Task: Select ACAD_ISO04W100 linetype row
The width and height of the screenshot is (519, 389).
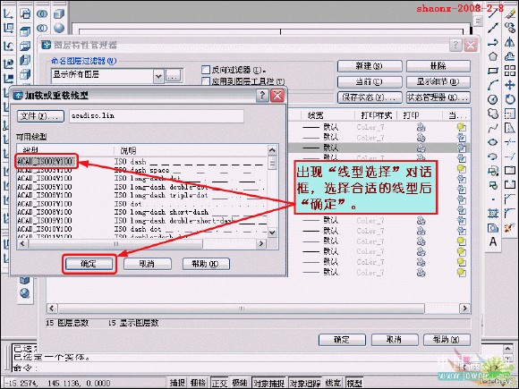Action: coord(141,179)
